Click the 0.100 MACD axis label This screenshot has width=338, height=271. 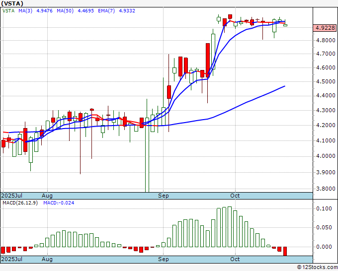[324, 208]
